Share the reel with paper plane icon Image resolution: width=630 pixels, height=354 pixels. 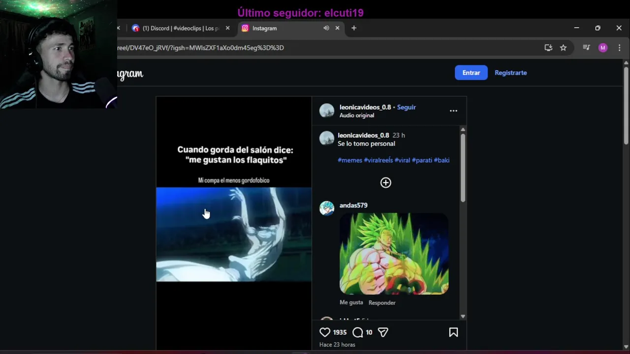click(x=383, y=332)
